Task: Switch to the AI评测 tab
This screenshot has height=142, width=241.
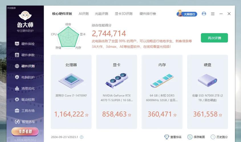Action: [84, 14]
